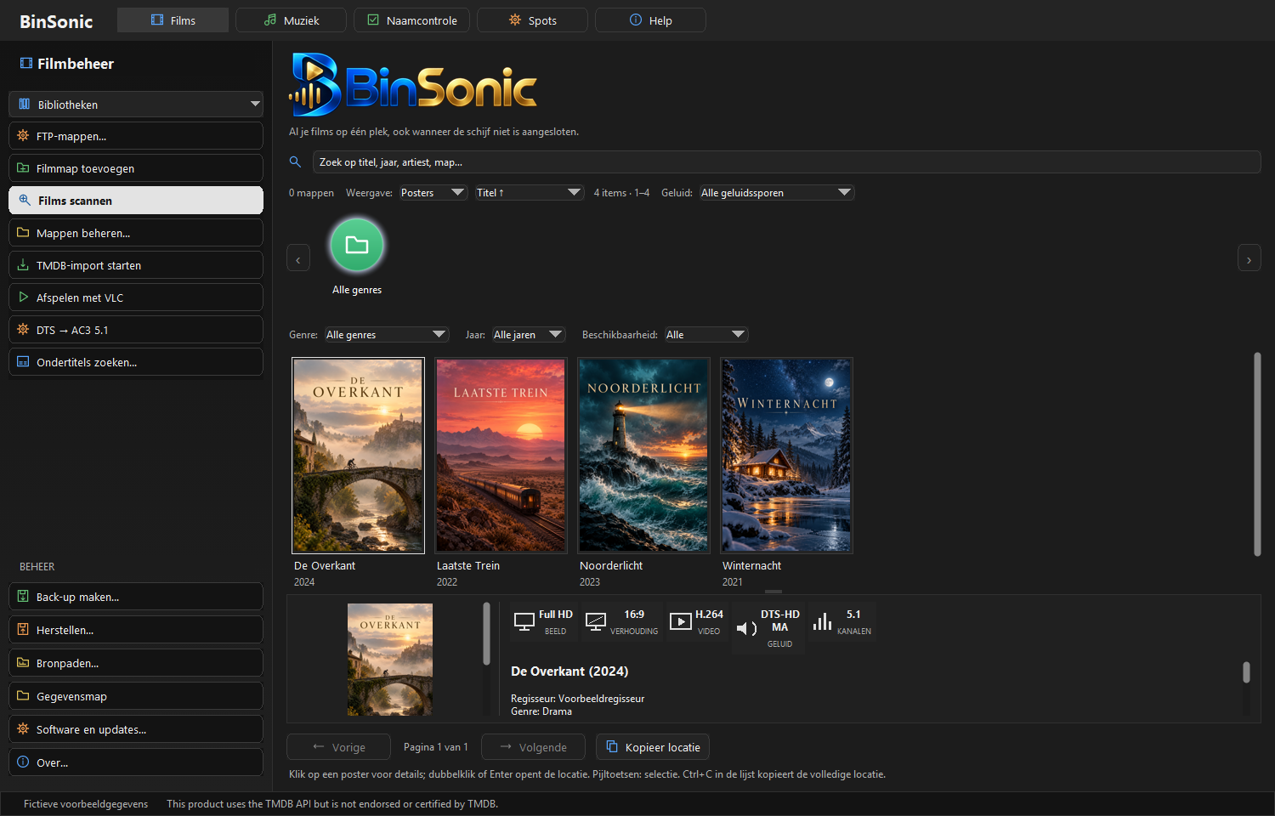
Task: Click the restore icon beside Herstellen
Action: 23,630
